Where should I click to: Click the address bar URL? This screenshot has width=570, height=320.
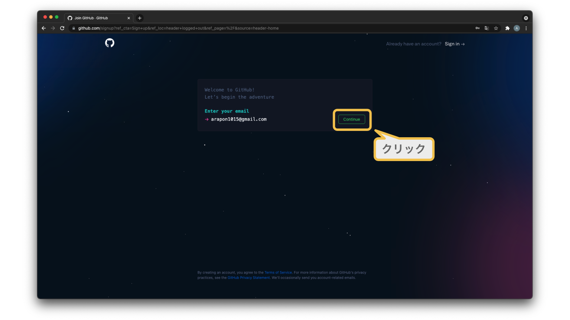tap(178, 28)
